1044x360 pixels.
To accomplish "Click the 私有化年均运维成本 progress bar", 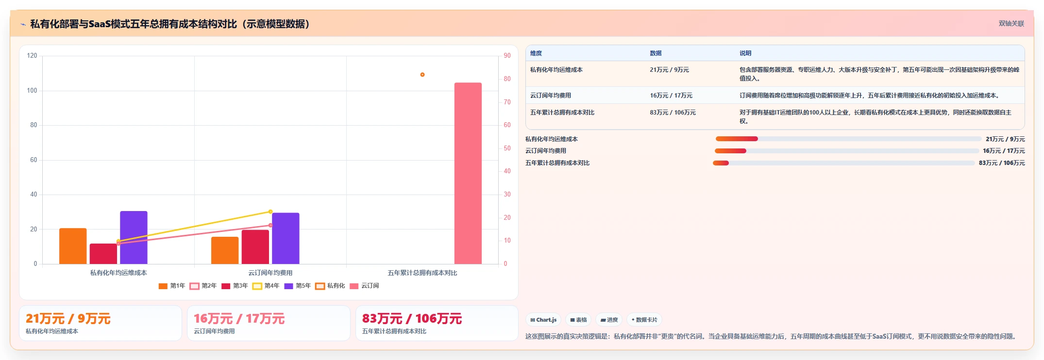I will pyautogui.click(x=848, y=139).
